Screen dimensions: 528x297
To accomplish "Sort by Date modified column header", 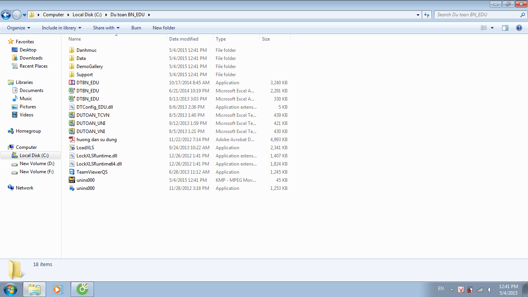I will 184,39.
